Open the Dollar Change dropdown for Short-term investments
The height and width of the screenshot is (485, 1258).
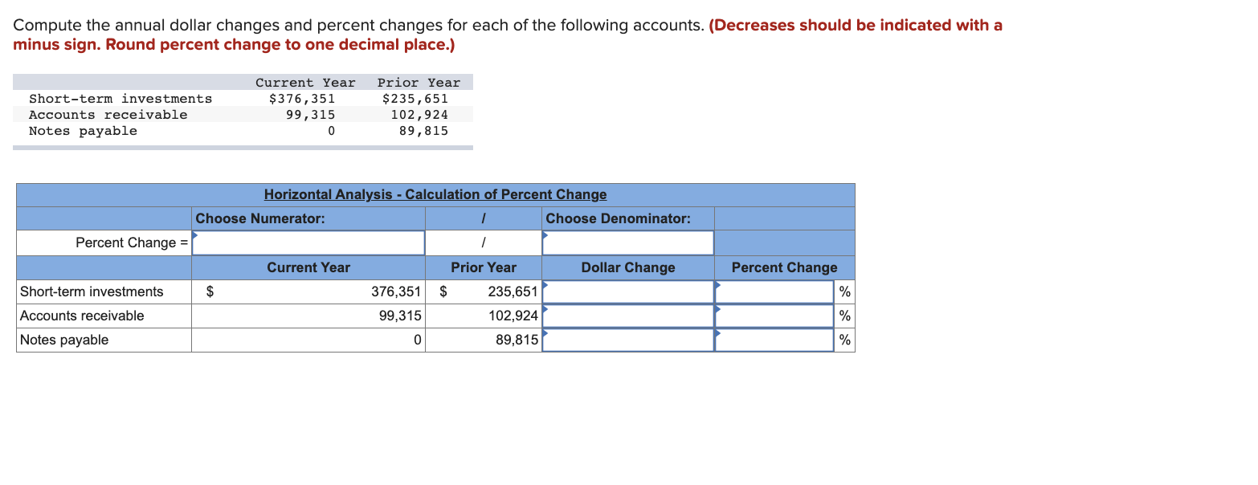click(629, 291)
